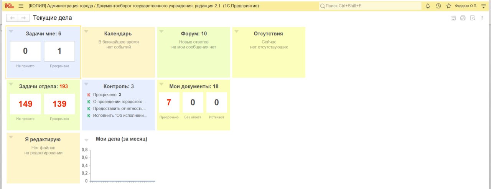Screen dimensions: 491x189
Task: Show notifications via the bell icon
Action: click(x=428, y=6)
